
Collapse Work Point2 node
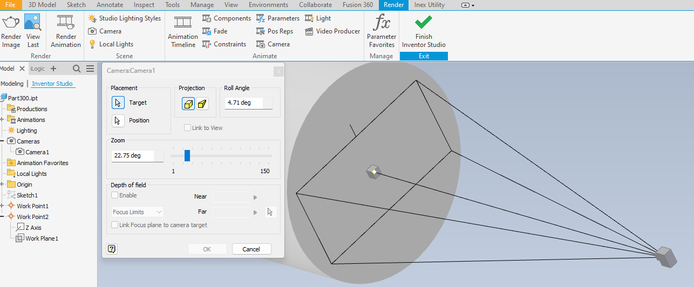click(2, 217)
